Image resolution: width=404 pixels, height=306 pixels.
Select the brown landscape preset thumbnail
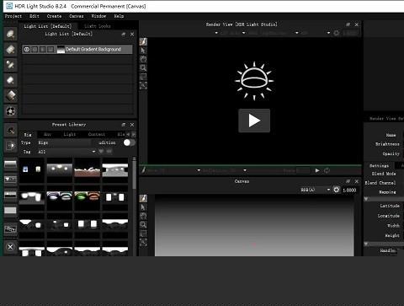tap(88, 169)
